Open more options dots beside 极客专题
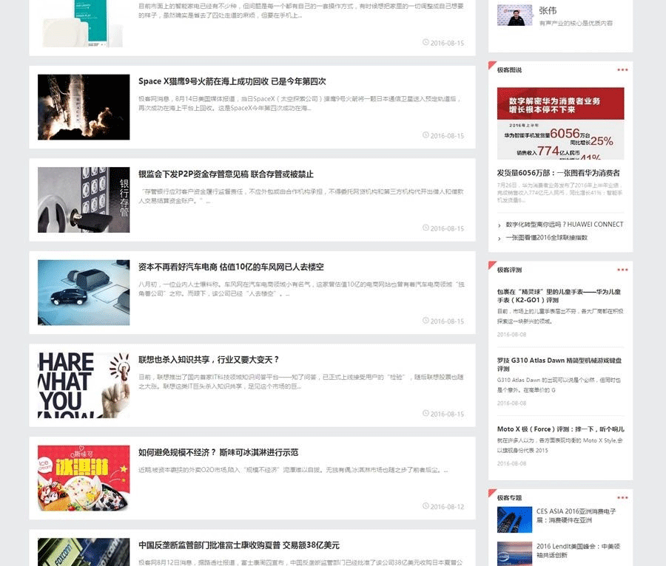Screen dimensions: 666x566 tap(622, 498)
